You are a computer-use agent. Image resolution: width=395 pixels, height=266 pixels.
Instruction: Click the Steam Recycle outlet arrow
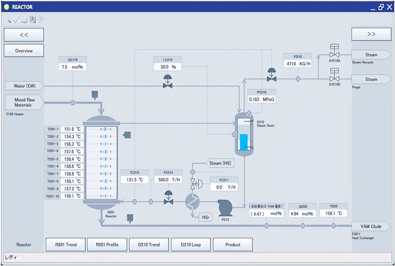click(371, 55)
